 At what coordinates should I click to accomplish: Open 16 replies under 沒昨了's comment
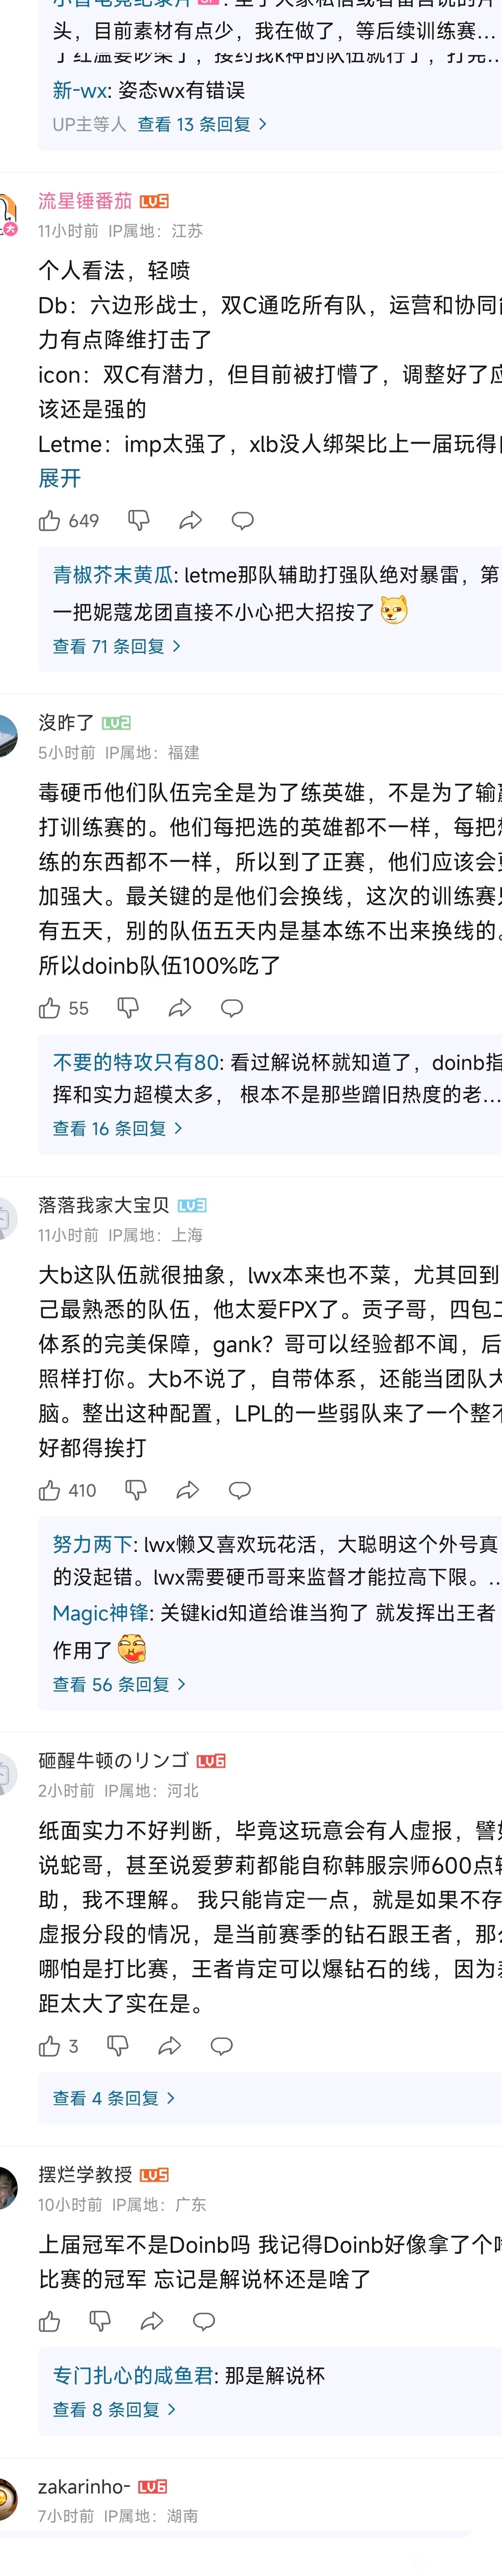pos(117,1128)
